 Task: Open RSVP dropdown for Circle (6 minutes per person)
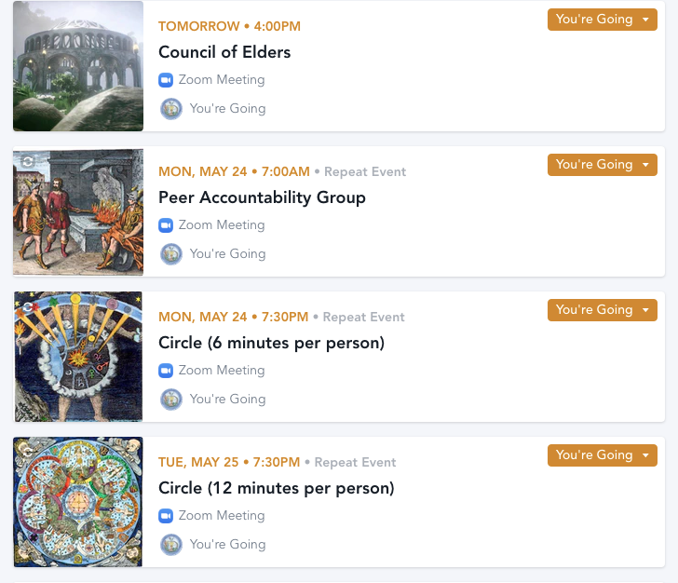[x=602, y=310]
